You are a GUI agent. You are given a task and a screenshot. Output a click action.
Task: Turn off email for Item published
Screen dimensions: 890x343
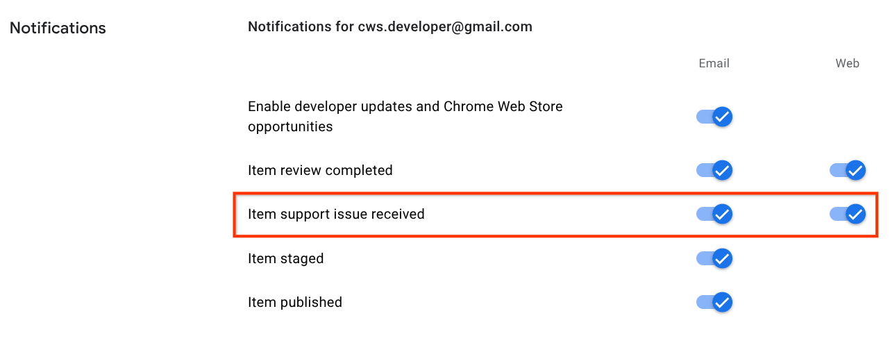click(x=715, y=302)
